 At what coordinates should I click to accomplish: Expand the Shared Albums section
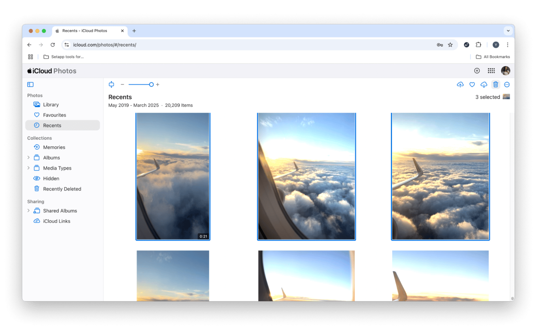pos(28,210)
